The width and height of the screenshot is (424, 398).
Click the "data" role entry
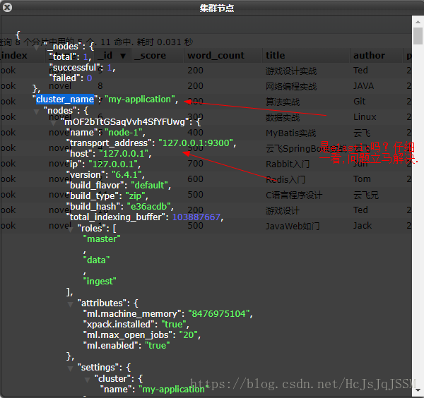pos(96,260)
